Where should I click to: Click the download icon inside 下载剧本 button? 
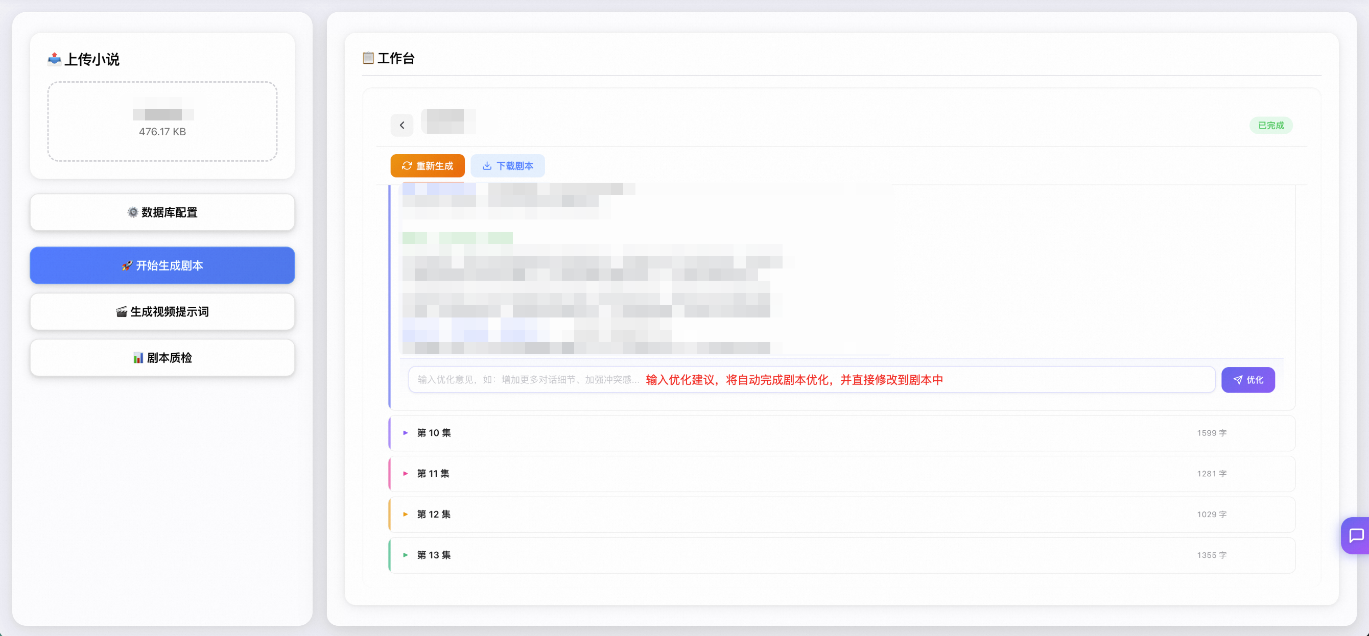[487, 166]
